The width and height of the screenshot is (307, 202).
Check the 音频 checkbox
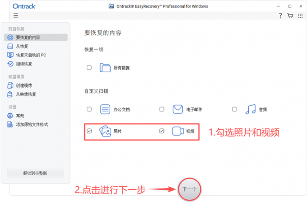(x=234, y=109)
